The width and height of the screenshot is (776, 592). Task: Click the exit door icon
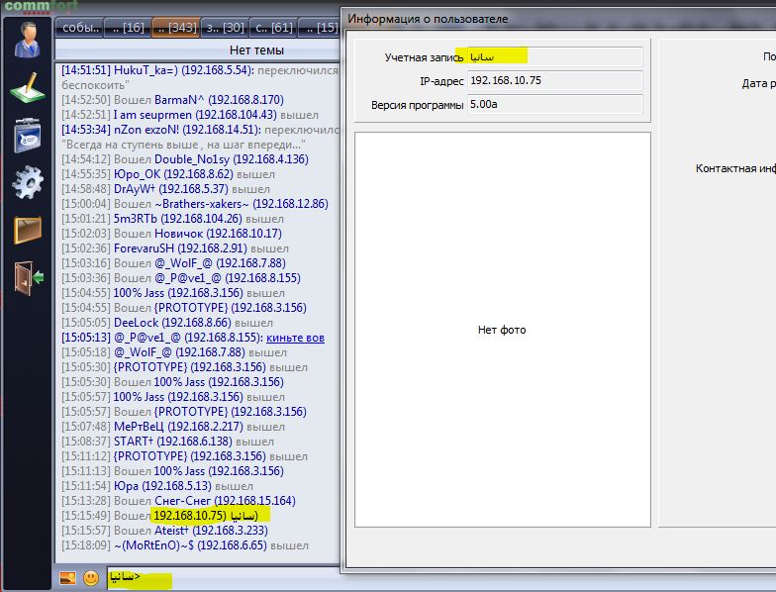click(27, 277)
